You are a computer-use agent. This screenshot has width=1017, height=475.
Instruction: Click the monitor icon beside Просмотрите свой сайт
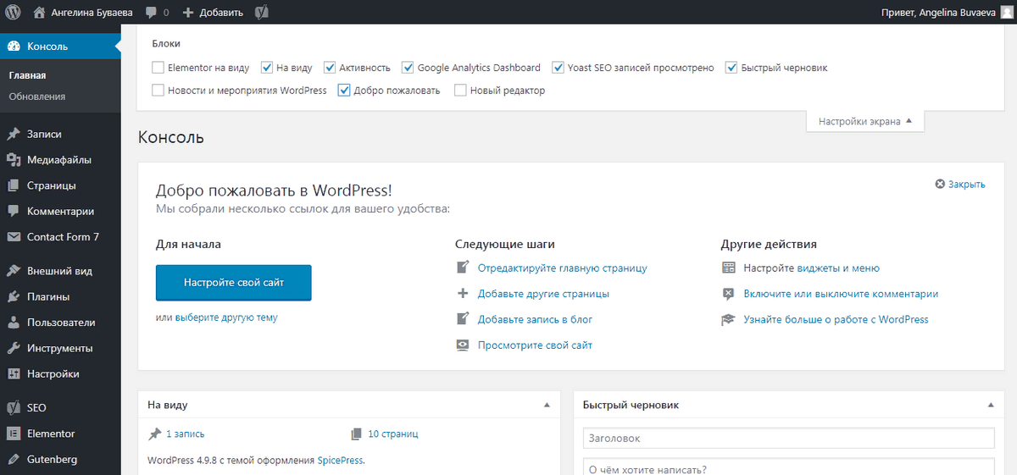click(463, 345)
